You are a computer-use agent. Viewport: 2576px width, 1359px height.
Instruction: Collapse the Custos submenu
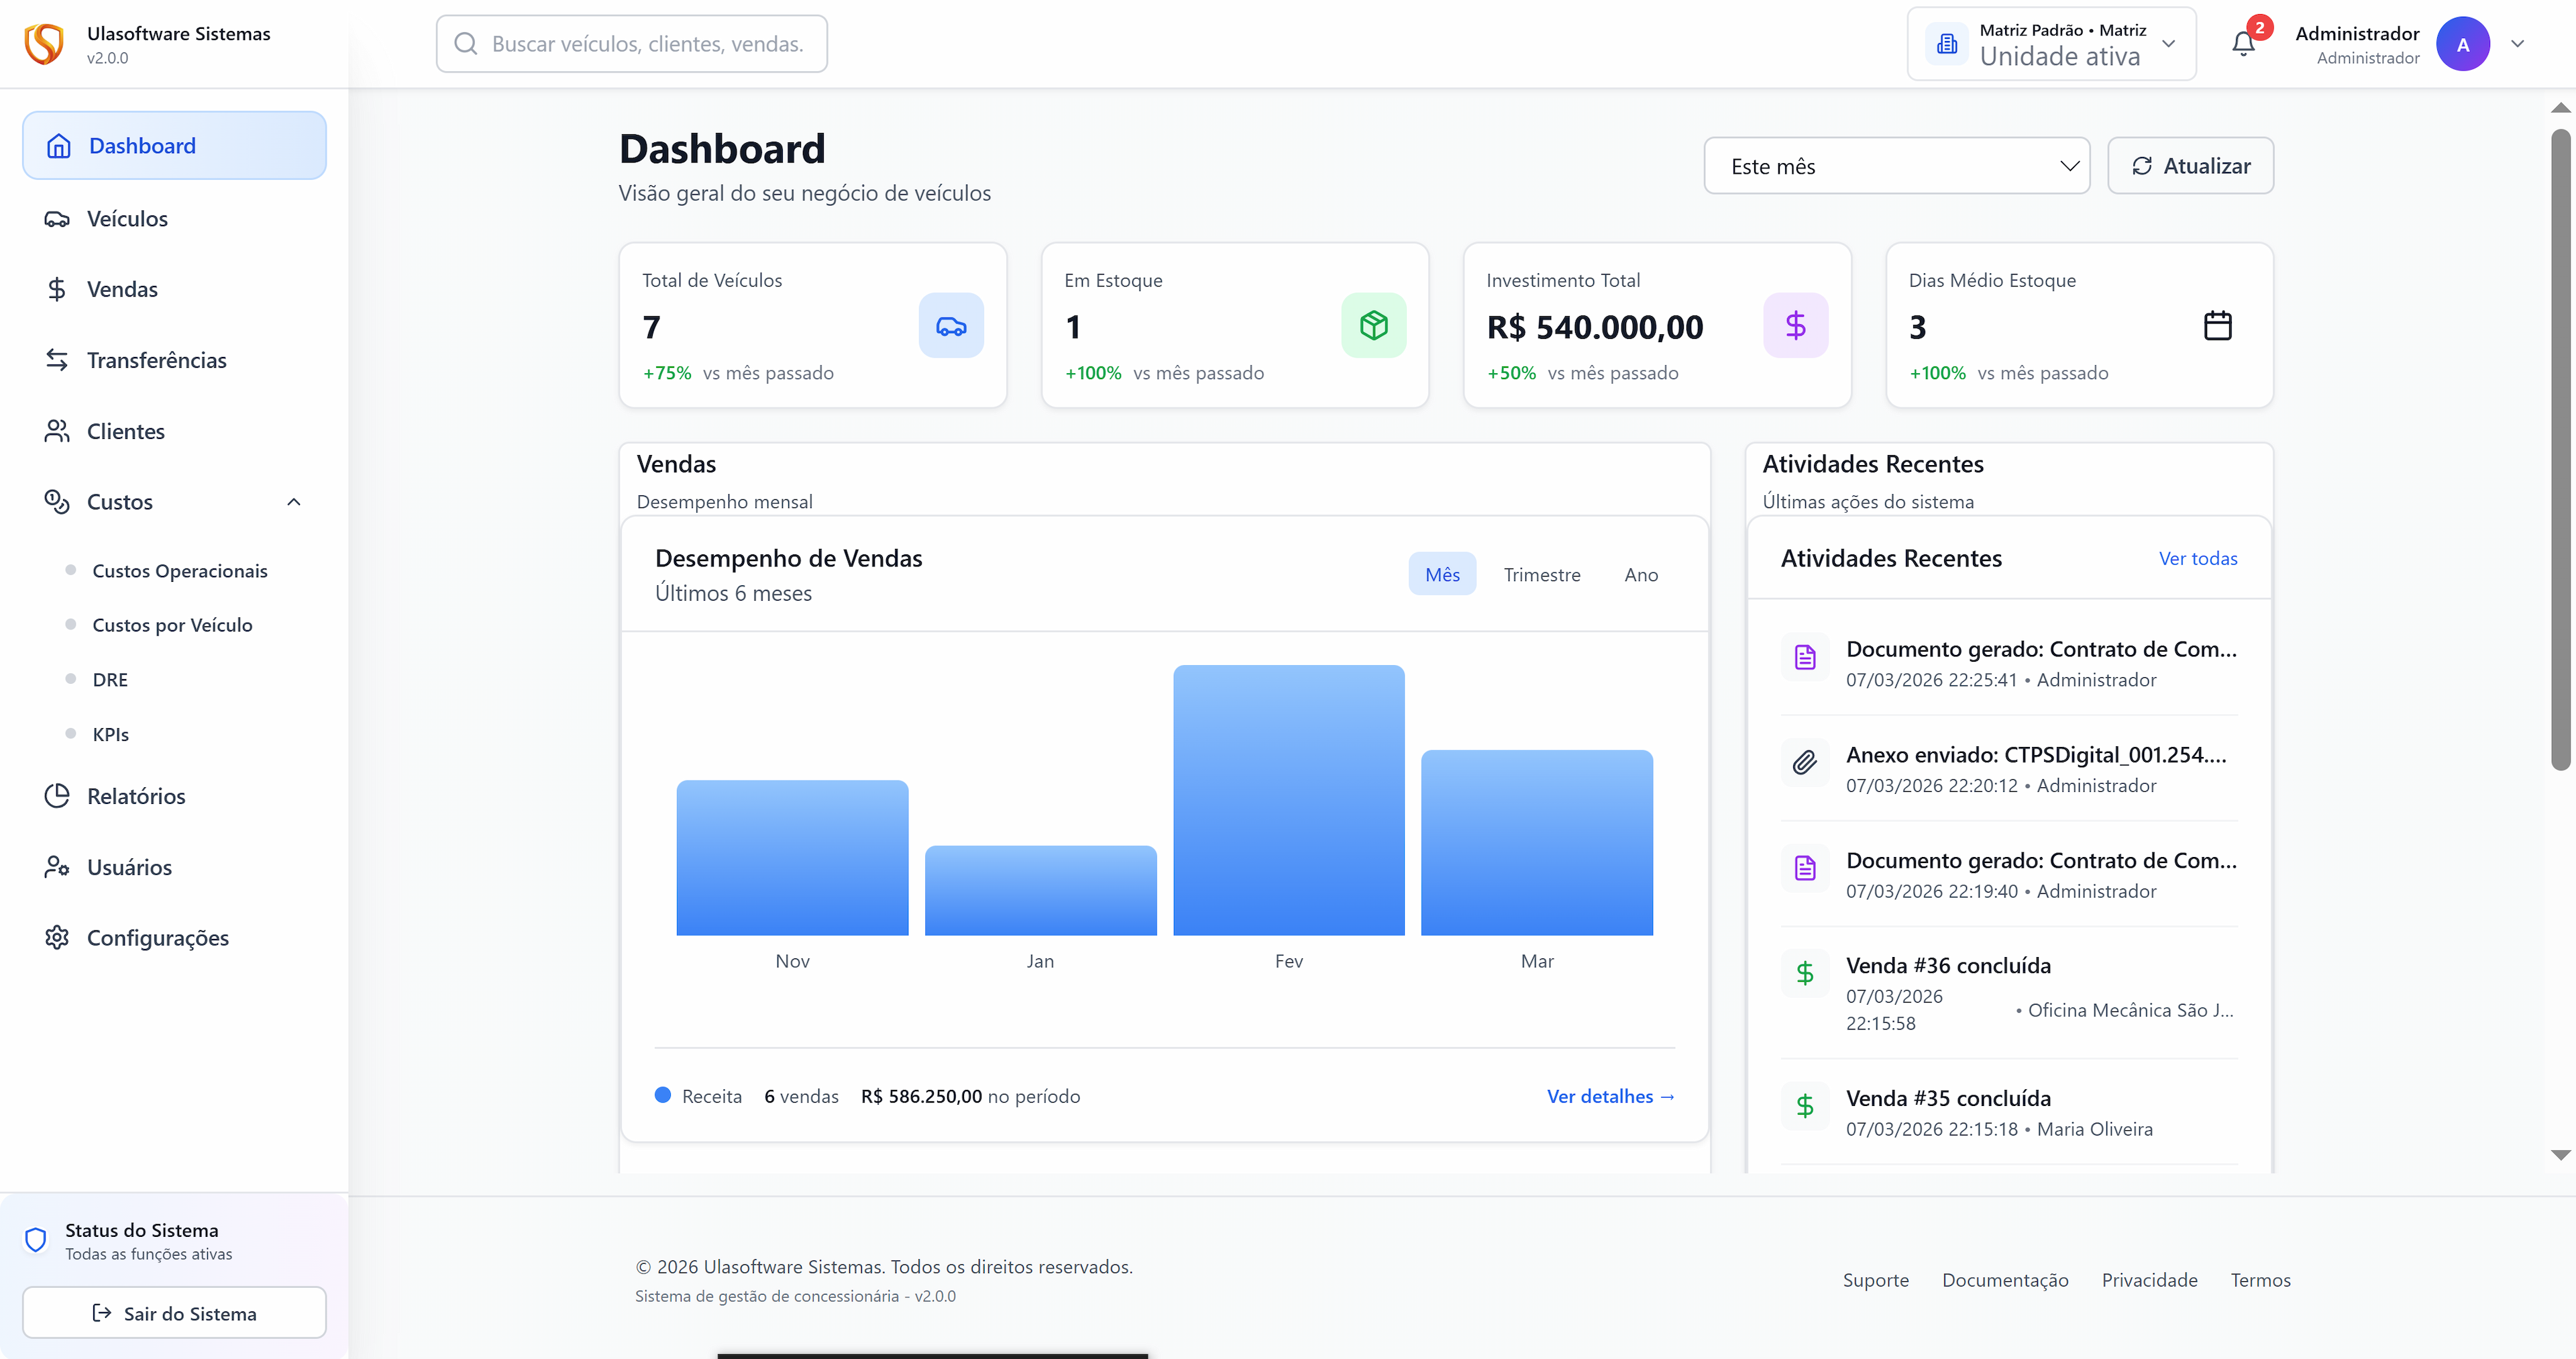293,501
